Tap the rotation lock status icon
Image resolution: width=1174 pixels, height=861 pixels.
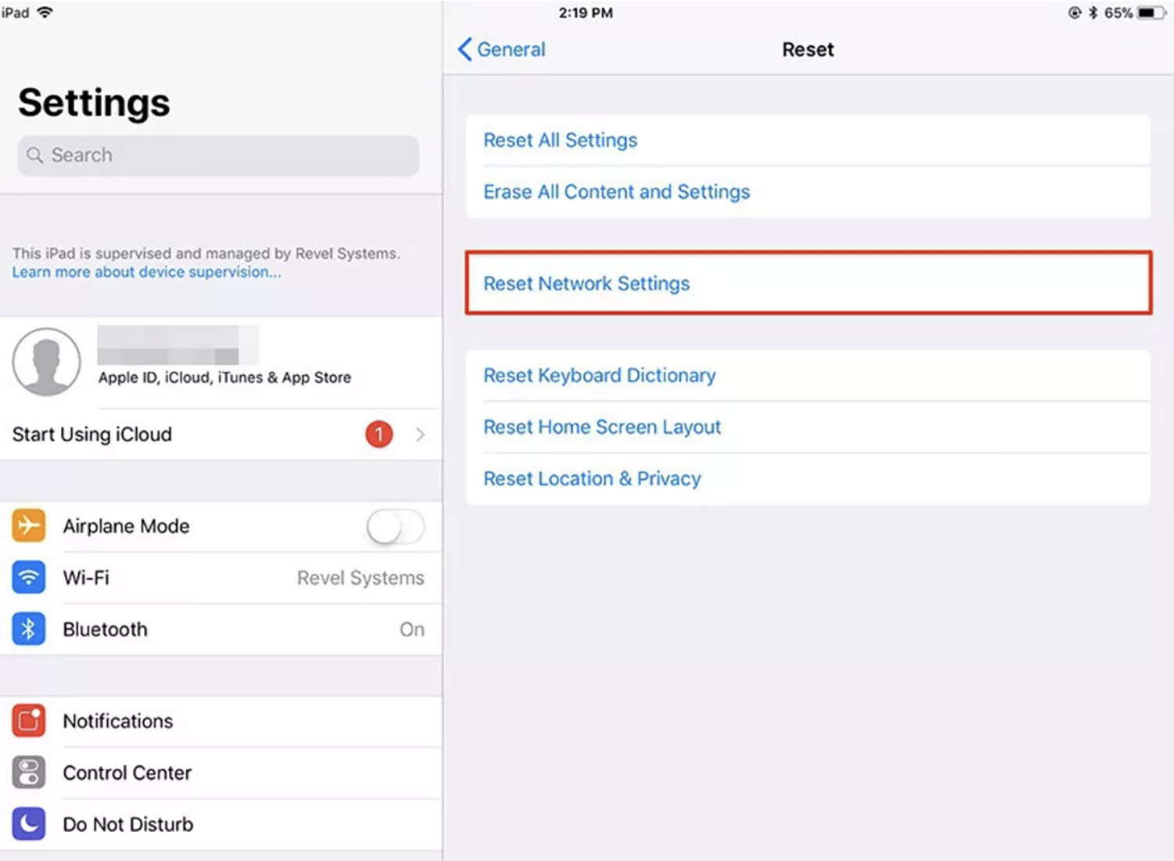[1075, 13]
